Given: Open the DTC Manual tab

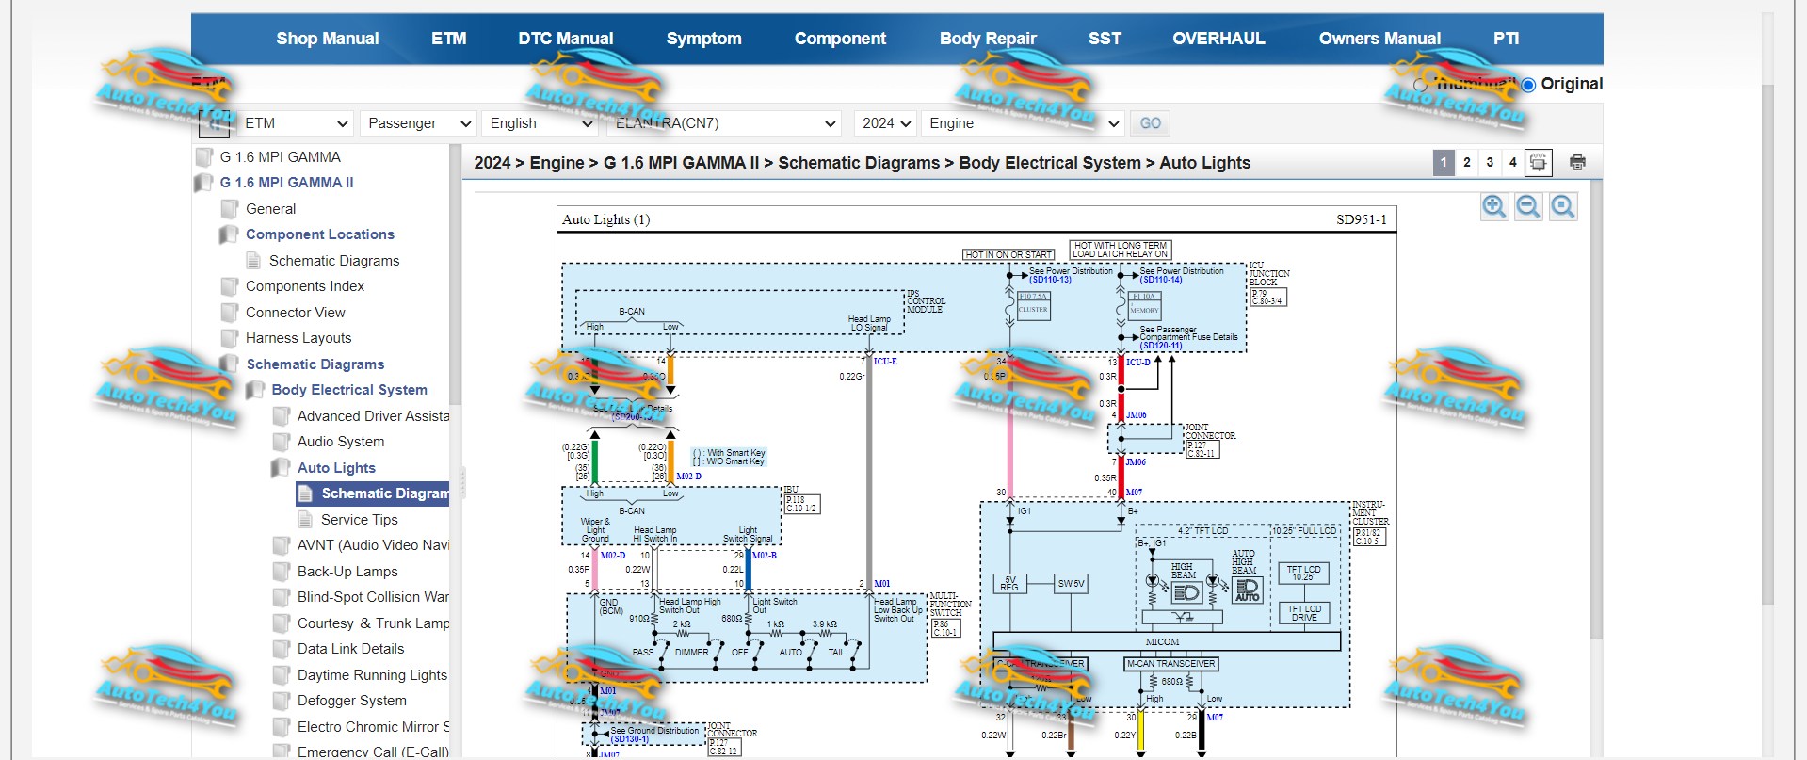Looking at the screenshot, I should tap(565, 39).
